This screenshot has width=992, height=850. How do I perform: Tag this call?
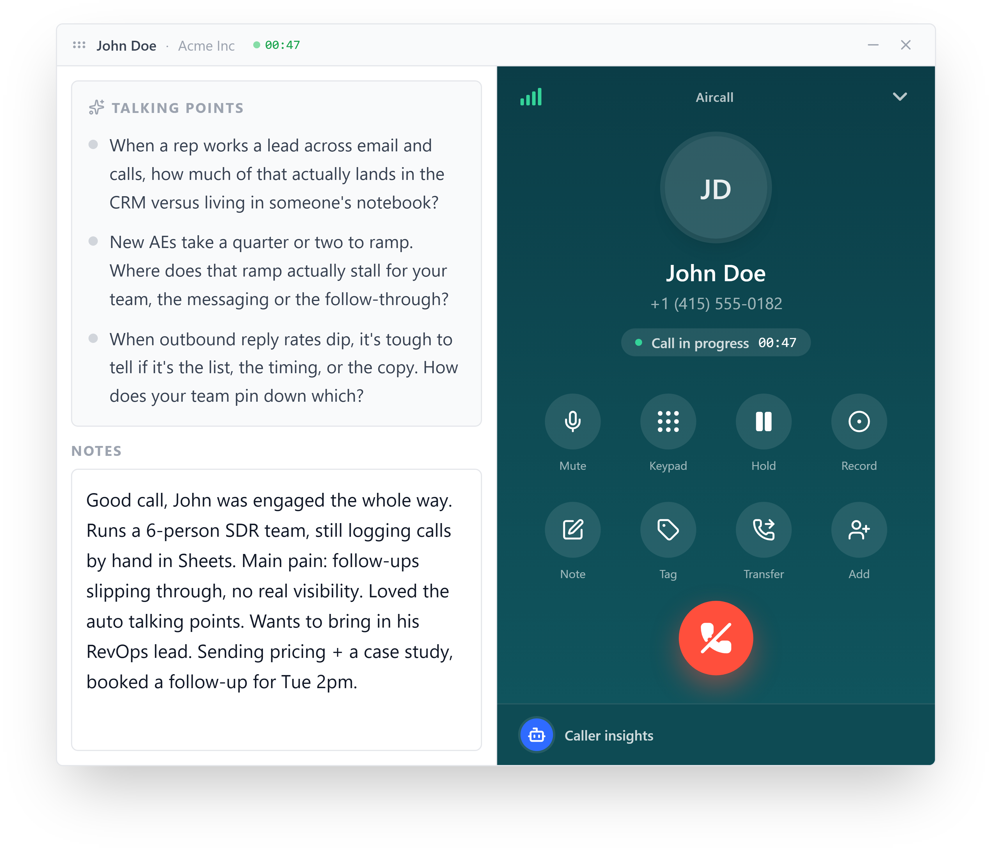668,530
